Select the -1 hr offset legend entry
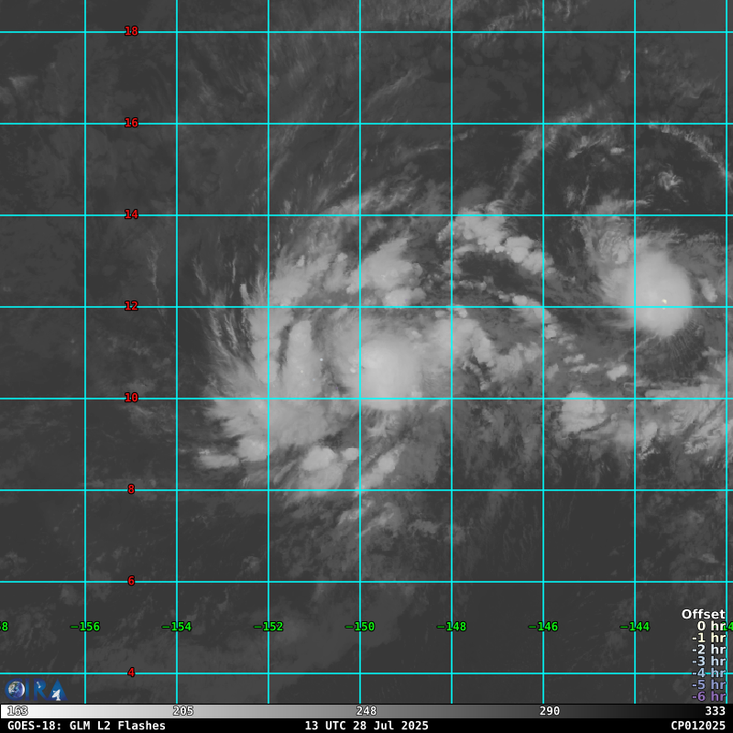Image resolution: width=733 pixels, height=733 pixels. coord(708,638)
